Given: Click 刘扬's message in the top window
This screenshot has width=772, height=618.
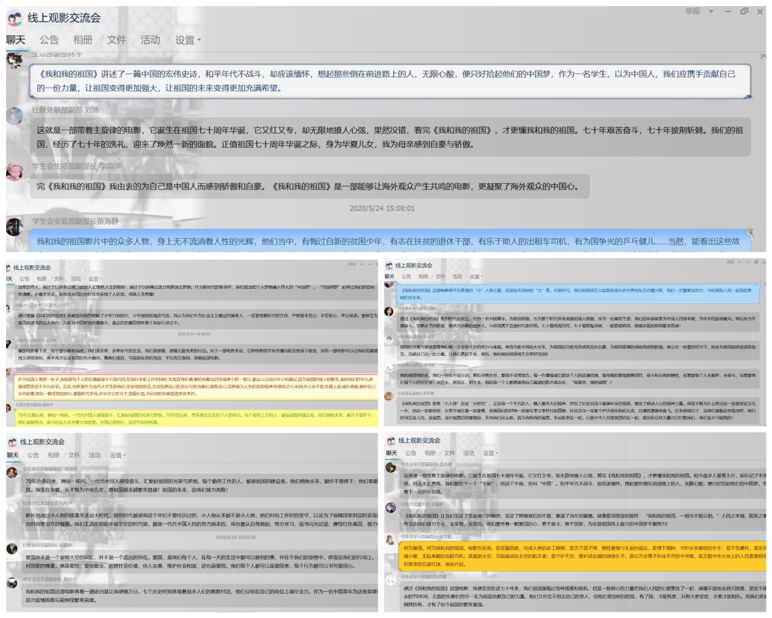Looking at the screenshot, I should (x=391, y=137).
